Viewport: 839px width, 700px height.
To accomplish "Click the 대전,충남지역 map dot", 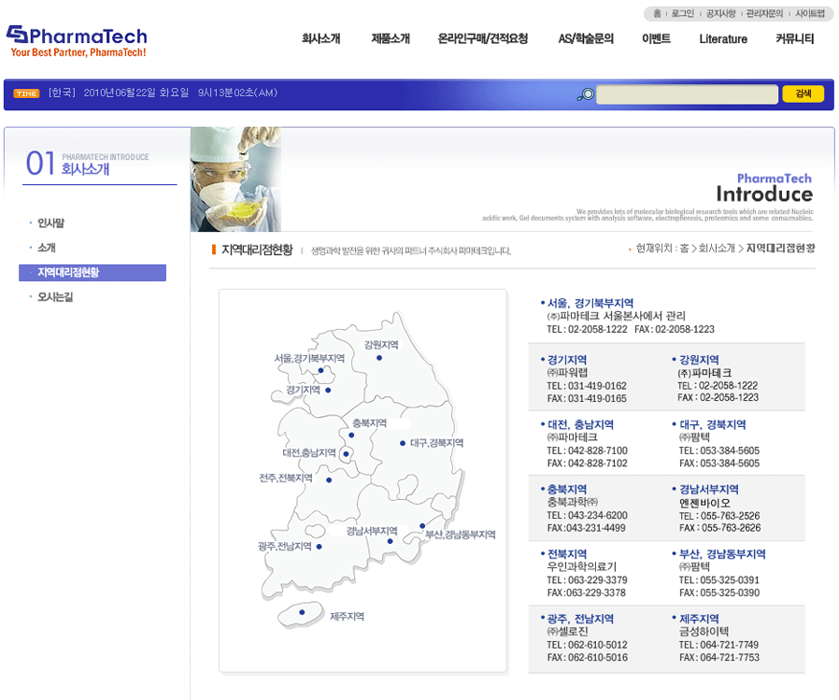I will tap(347, 454).
